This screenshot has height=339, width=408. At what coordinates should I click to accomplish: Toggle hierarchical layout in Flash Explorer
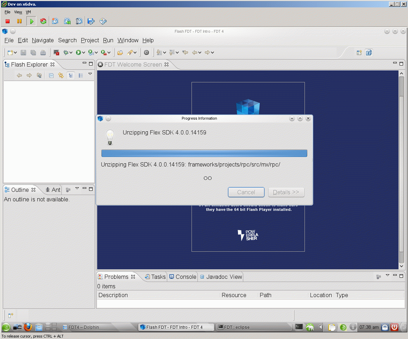[x=71, y=75]
